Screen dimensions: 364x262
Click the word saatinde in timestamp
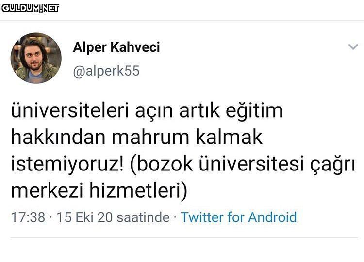pos(143,217)
